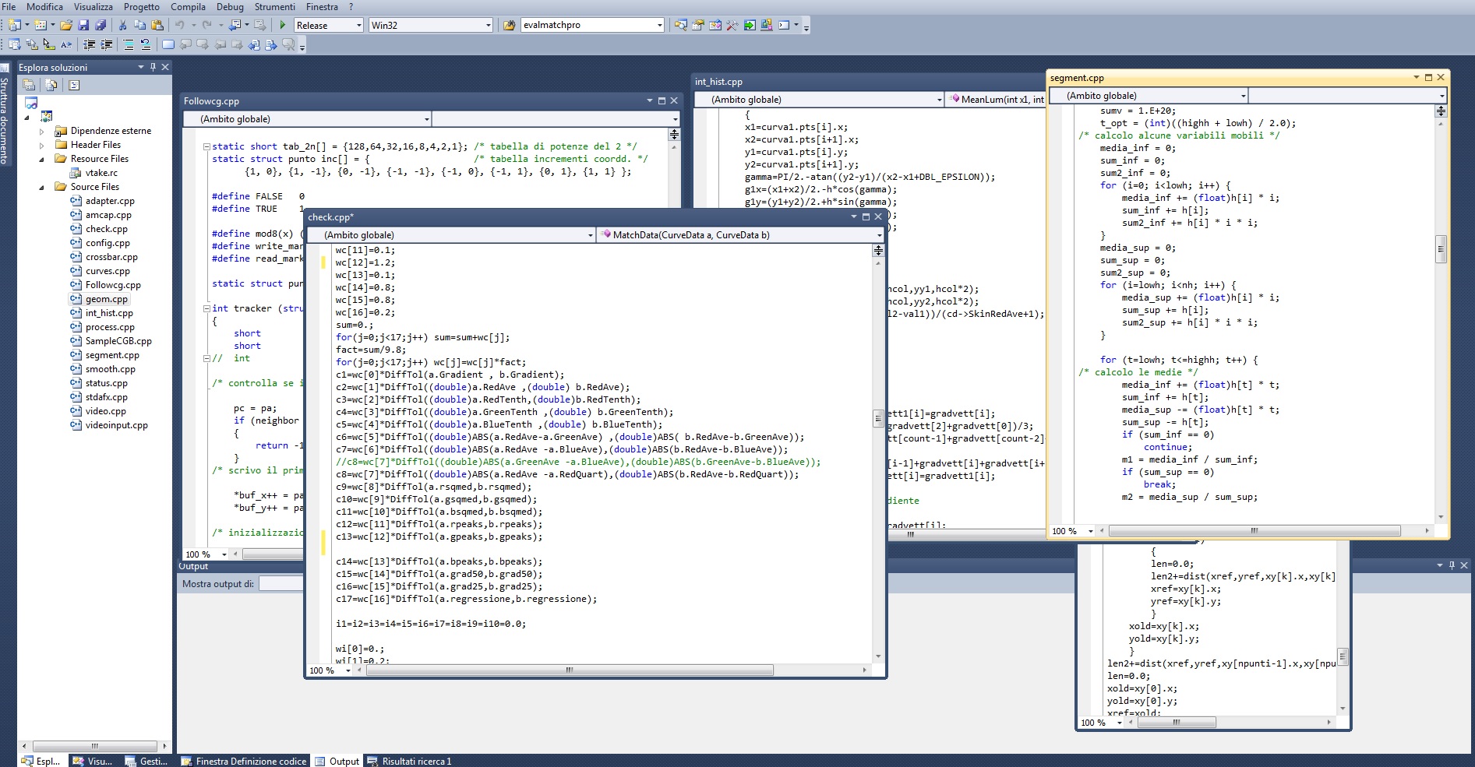The height and width of the screenshot is (767, 1475).
Task: Switch to Finestra Definizione codice tab
Action: pyautogui.click(x=244, y=761)
